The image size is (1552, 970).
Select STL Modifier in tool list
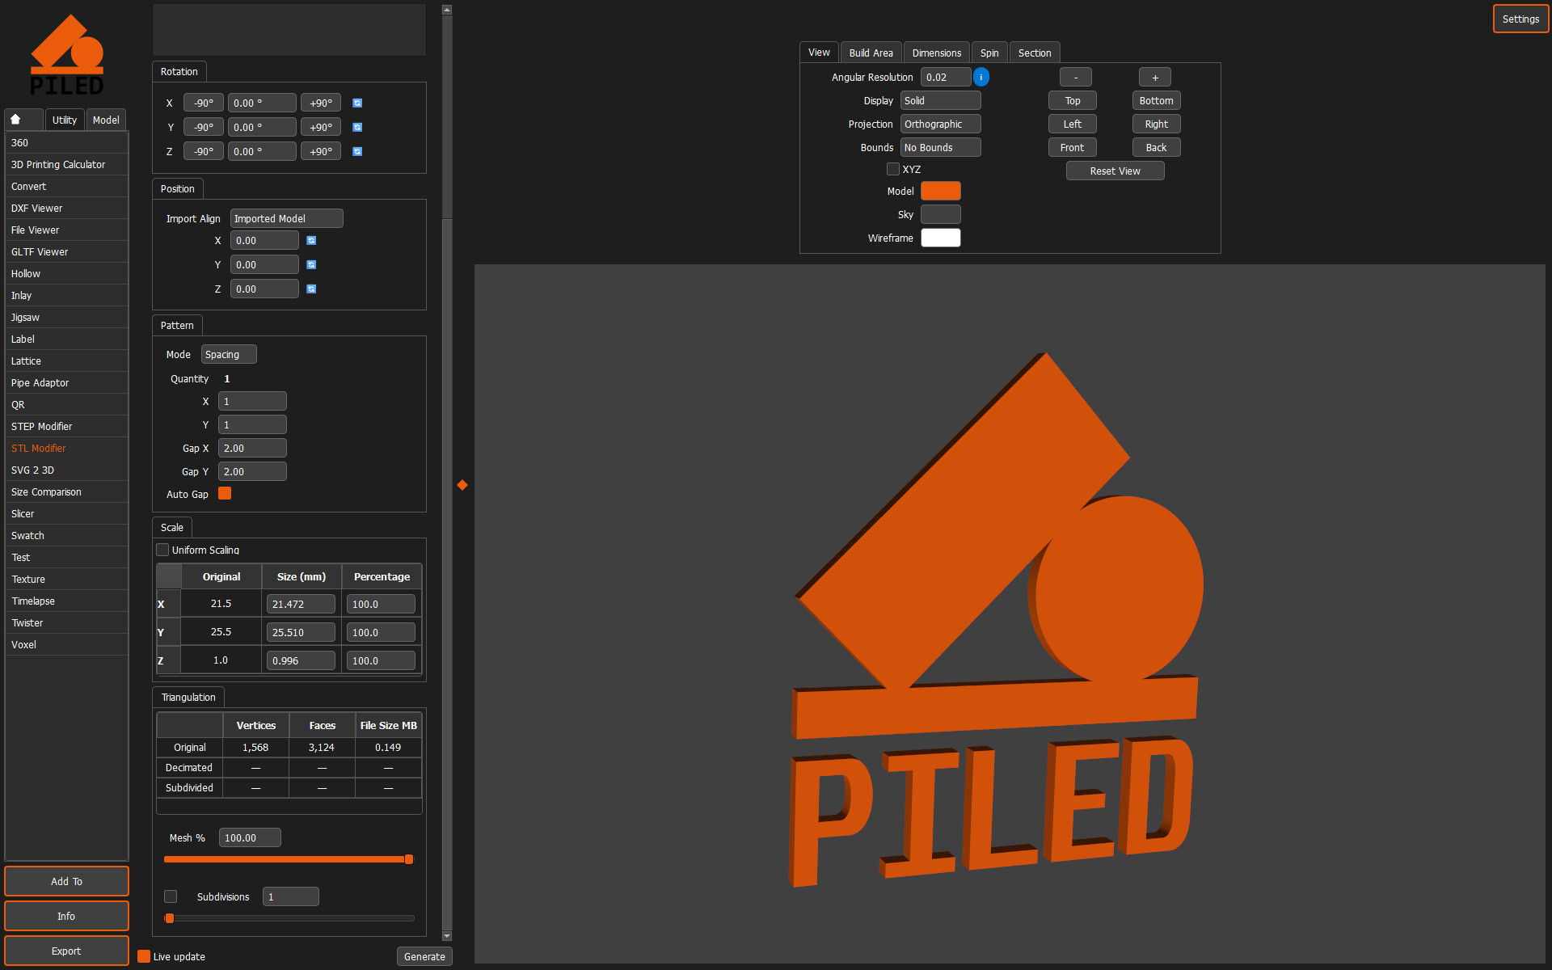tap(66, 449)
